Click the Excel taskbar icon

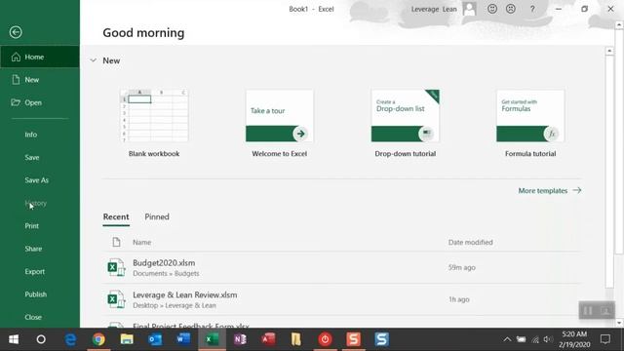213,339
